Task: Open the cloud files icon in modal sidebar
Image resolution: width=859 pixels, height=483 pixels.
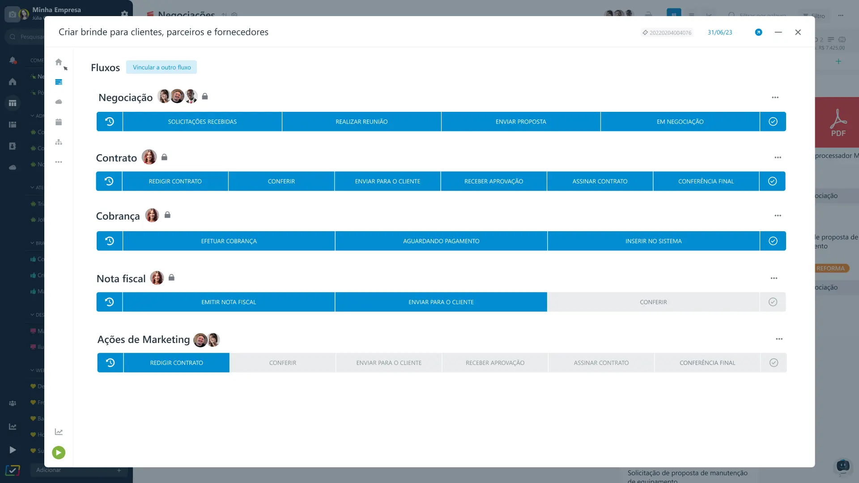Action: 59,102
